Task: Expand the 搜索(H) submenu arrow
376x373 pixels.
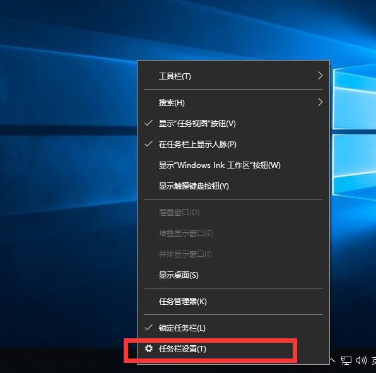Action: [x=320, y=102]
